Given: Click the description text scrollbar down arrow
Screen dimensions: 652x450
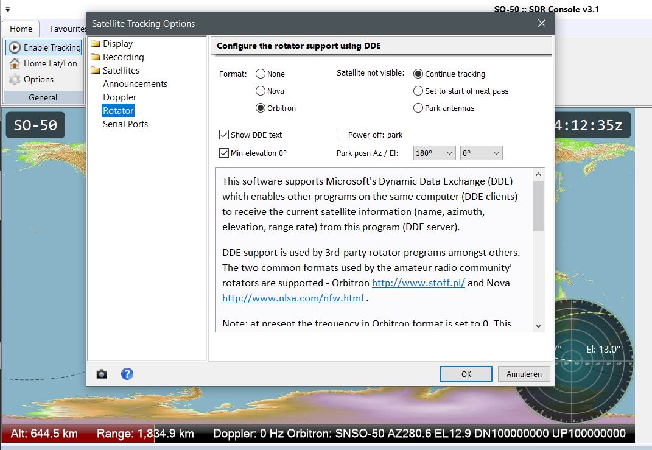Looking at the screenshot, I should (x=538, y=326).
